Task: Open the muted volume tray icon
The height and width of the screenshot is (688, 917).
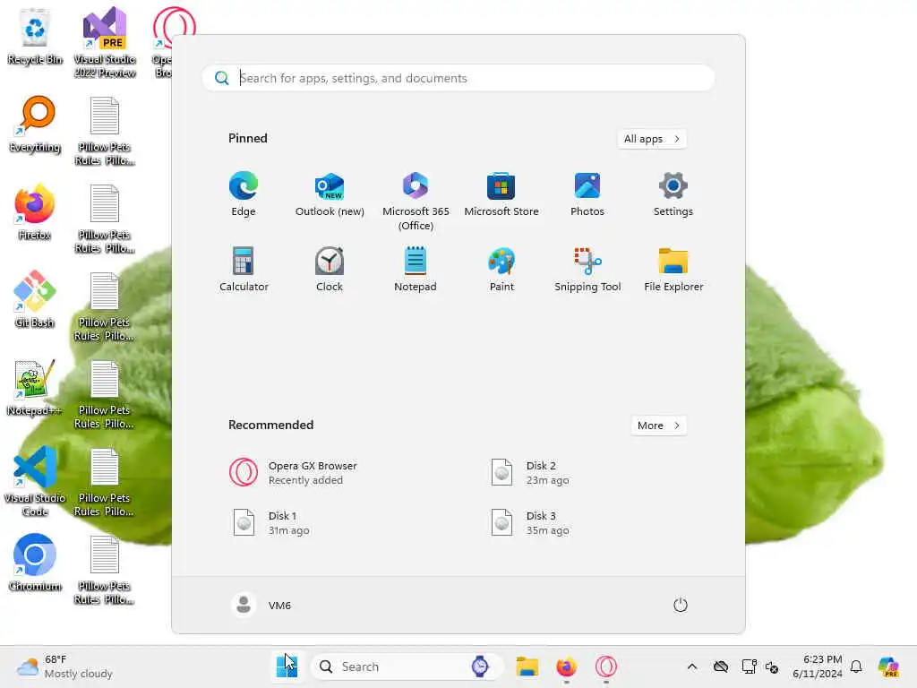Action: pyautogui.click(x=772, y=666)
